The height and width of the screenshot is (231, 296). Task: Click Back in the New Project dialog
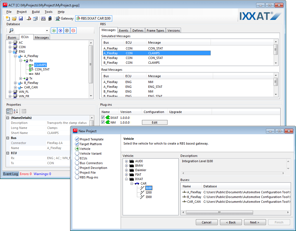tap(231, 222)
